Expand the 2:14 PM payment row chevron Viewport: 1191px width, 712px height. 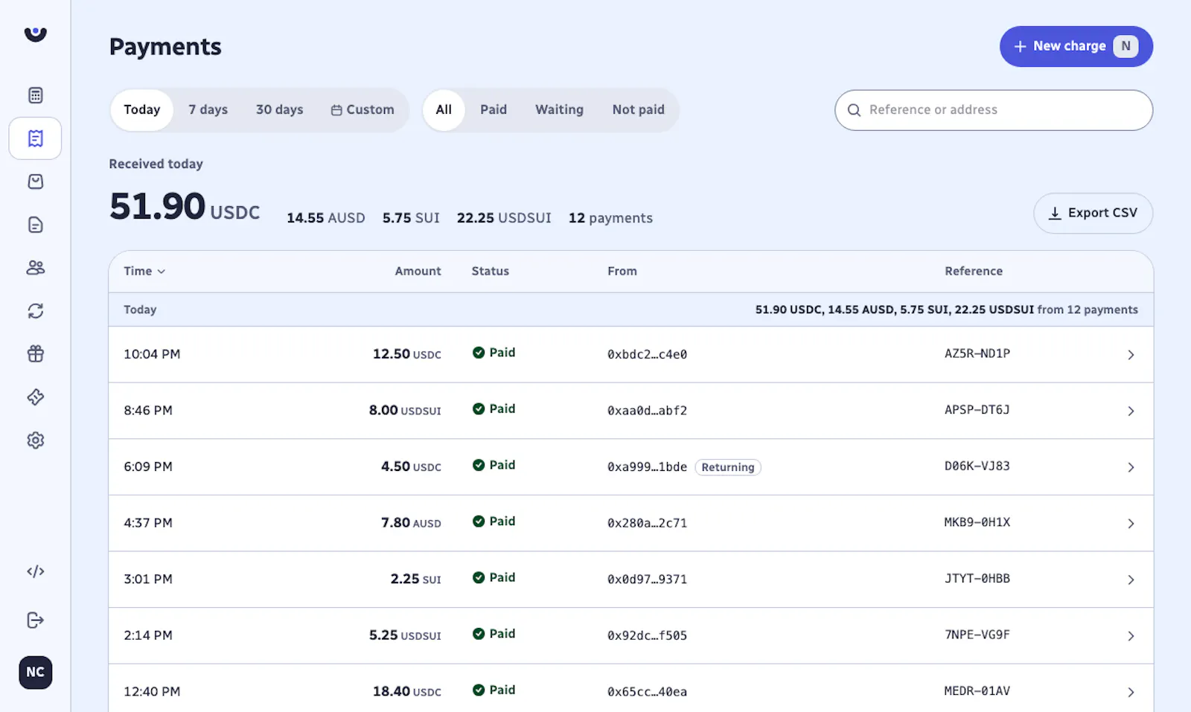point(1131,636)
